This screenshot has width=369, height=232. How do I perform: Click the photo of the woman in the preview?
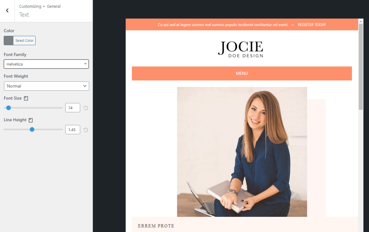point(242,151)
